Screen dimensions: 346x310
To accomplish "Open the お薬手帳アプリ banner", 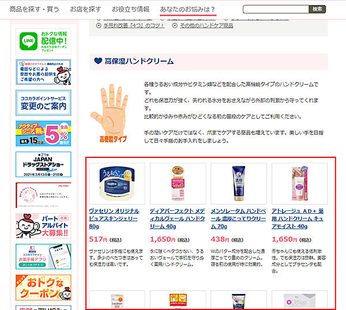I will (43, 256).
